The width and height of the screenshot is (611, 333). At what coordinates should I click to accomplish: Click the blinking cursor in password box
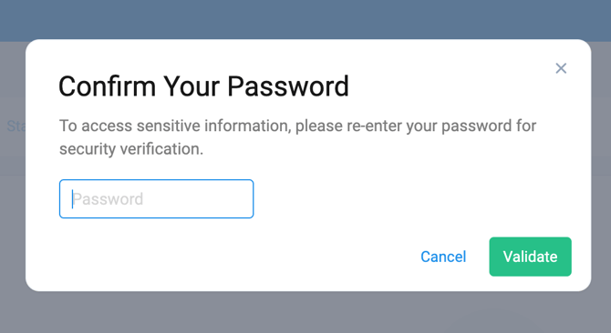tap(72, 199)
